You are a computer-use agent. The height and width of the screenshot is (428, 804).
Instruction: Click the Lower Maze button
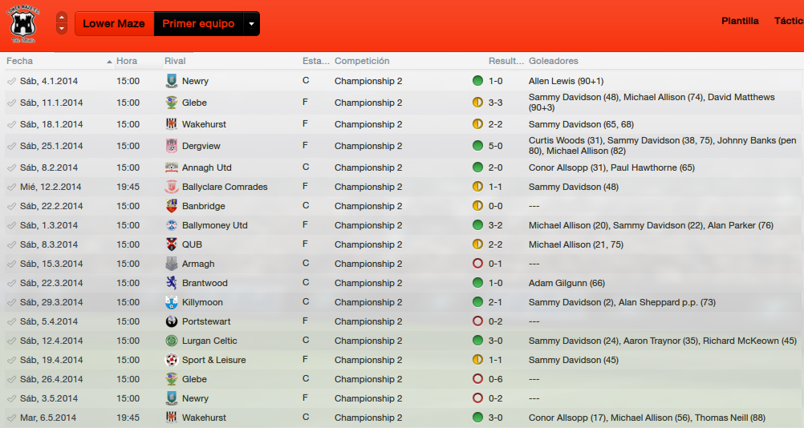(114, 24)
